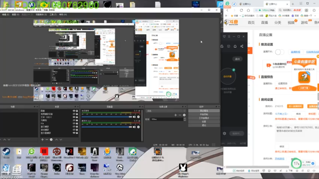Image resolution: width=319 pixels, height=179 pixels.
Task: Click the webpage horizontal scrollbar
Action: click(x=257, y=167)
